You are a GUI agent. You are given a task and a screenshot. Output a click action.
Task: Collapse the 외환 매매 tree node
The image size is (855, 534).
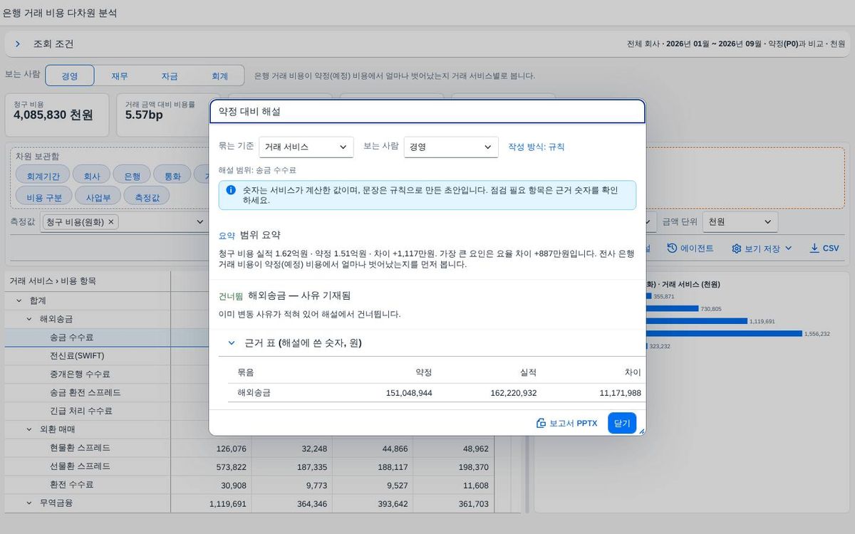point(29,429)
